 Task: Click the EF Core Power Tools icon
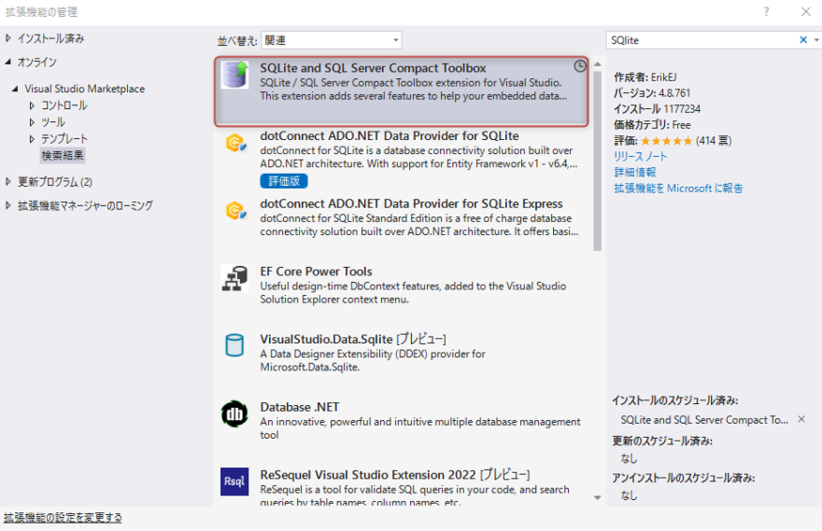pos(234,278)
